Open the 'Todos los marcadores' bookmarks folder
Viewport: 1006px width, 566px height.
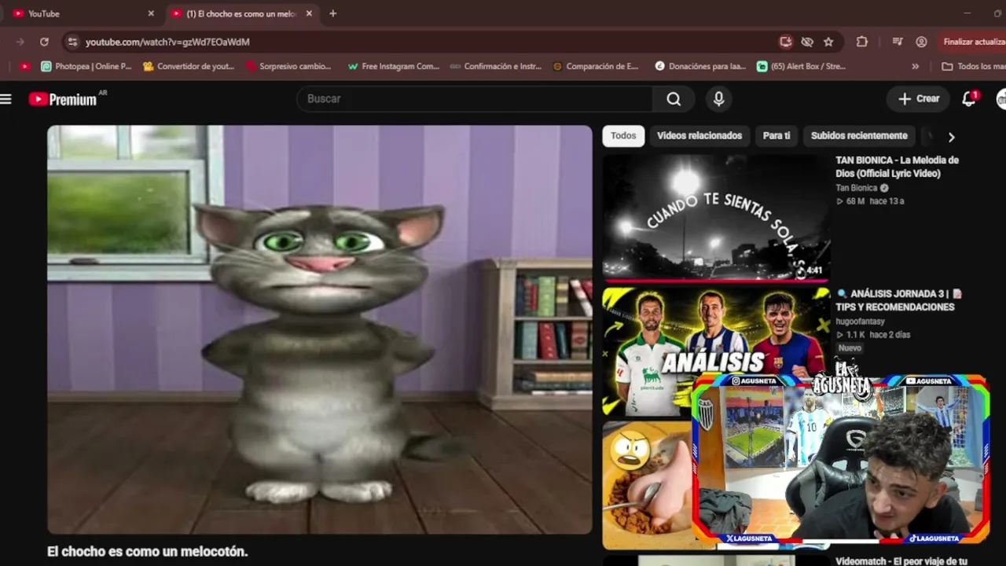(x=973, y=66)
